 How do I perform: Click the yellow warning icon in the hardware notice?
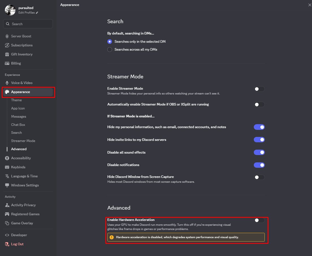pos(112,237)
